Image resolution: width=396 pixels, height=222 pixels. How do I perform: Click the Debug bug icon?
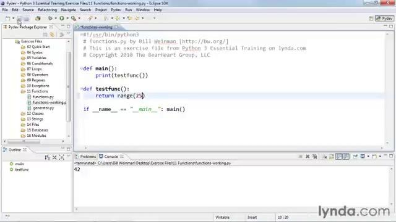pos(50,18)
